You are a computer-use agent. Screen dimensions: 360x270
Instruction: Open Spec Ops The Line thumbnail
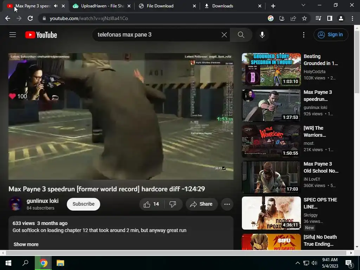[x=271, y=213]
